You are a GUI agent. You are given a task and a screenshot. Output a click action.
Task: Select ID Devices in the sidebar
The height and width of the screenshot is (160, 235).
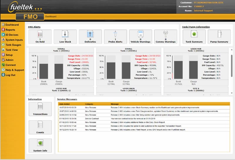point(12,35)
